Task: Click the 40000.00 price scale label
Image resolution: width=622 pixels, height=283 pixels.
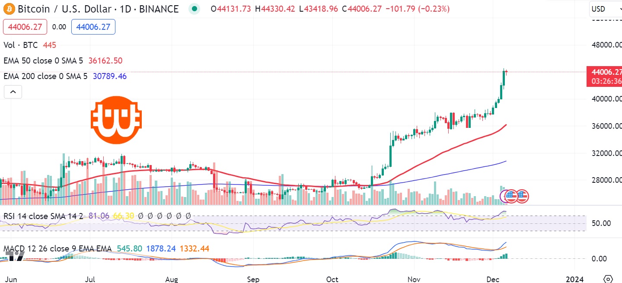Action: pyautogui.click(x=606, y=99)
